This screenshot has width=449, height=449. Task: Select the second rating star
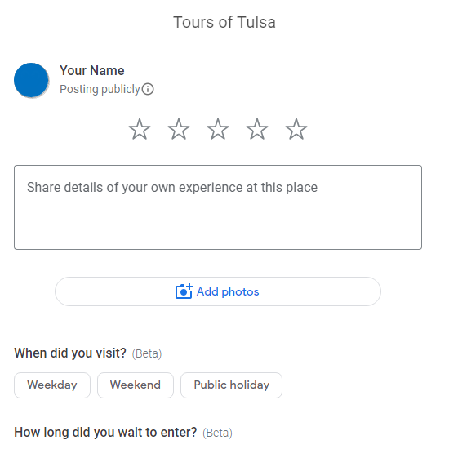coord(179,129)
